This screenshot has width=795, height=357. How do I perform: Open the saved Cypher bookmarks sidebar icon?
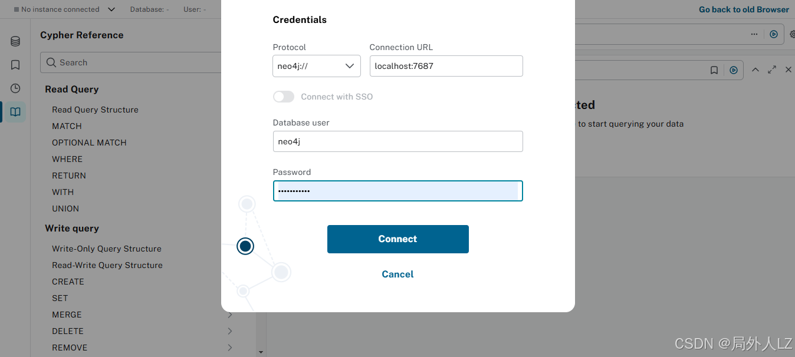pyautogui.click(x=15, y=65)
